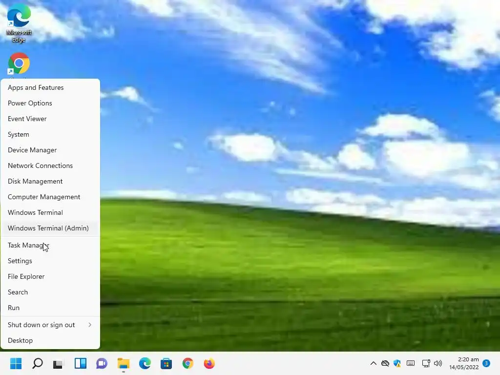Open Google Chrome desktop shortcut
Screen dimensions: 500x375
pyautogui.click(x=19, y=65)
